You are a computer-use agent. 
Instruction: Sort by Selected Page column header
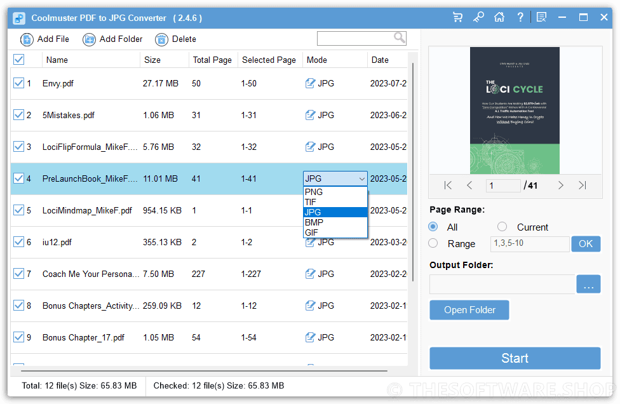[269, 60]
